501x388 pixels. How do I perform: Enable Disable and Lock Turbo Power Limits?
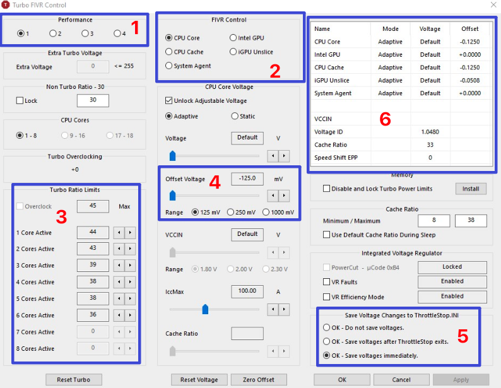pos(327,189)
